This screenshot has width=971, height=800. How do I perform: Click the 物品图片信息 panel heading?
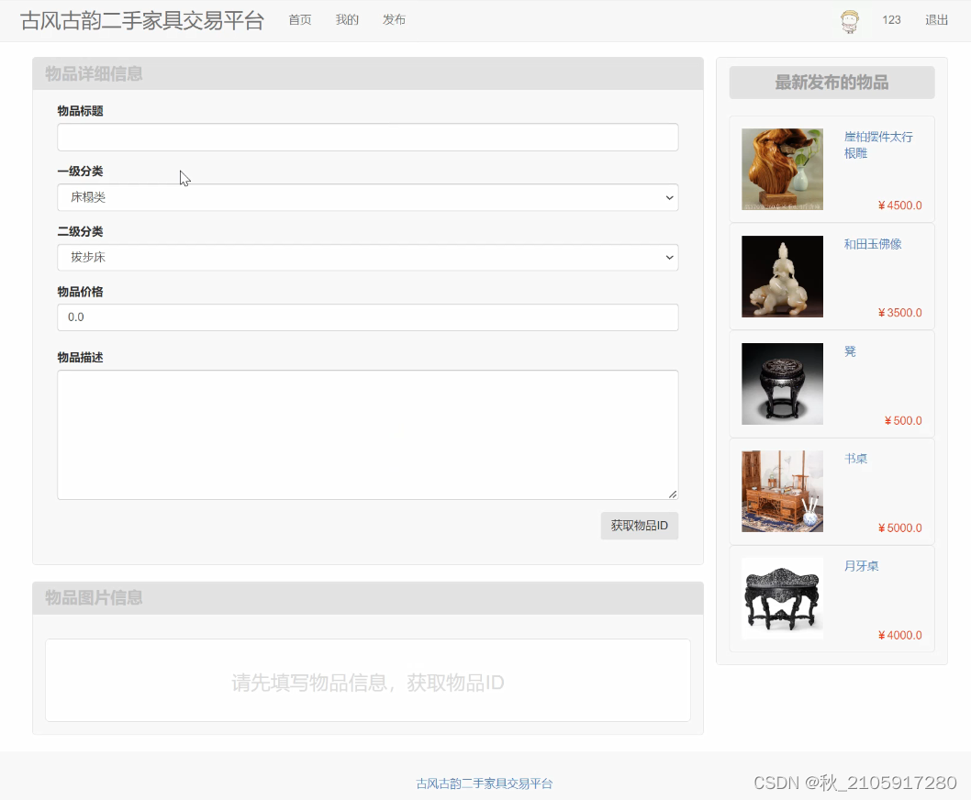(x=94, y=597)
